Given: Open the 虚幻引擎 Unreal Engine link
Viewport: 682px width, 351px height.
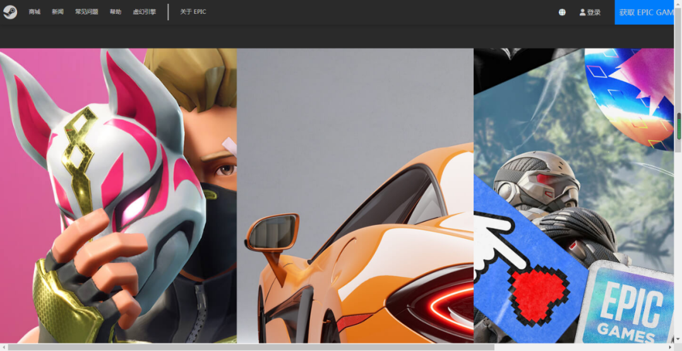Looking at the screenshot, I should (x=145, y=12).
